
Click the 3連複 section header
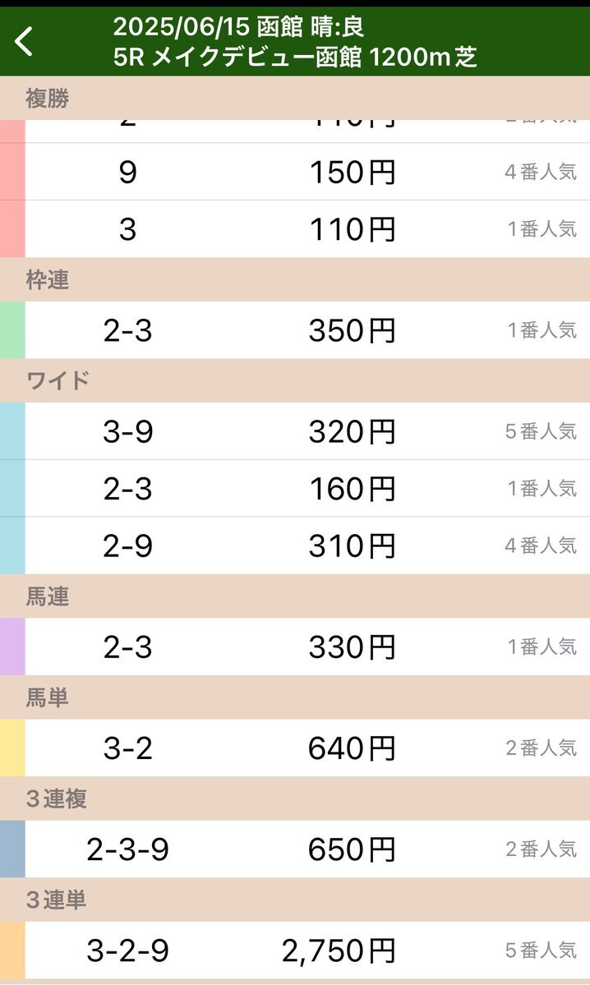coord(295,799)
